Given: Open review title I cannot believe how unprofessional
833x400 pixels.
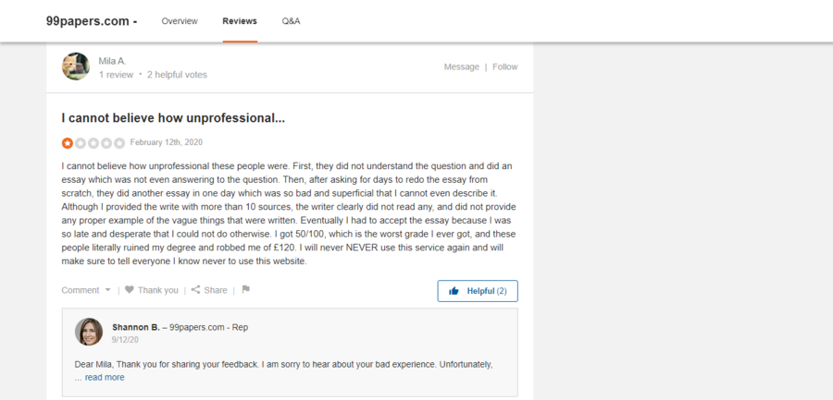Looking at the screenshot, I should tap(173, 118).
